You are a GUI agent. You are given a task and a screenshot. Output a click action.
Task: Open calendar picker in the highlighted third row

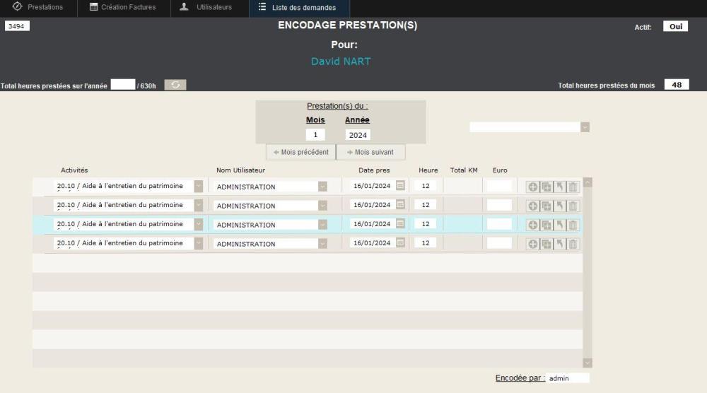click(x=400, y=224)
